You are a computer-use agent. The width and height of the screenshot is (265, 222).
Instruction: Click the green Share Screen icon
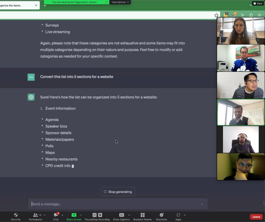[x=74, y=215]
